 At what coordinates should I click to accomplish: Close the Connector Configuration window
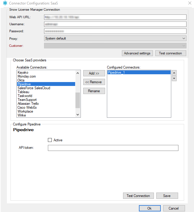tap(189, 3)
